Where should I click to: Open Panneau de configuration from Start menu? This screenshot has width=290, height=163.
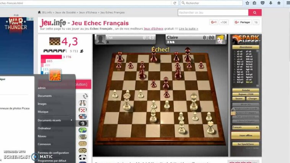pyautogui.click(x=53, y=152)
